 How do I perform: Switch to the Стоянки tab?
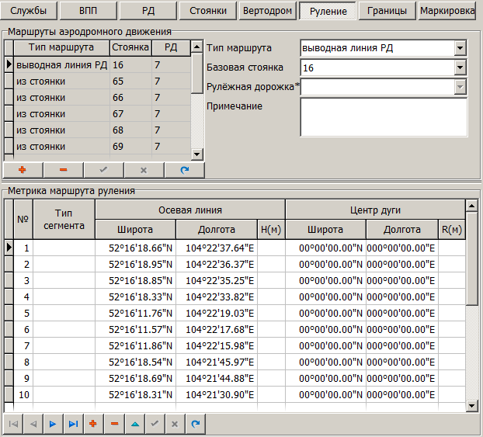(208, 12)
